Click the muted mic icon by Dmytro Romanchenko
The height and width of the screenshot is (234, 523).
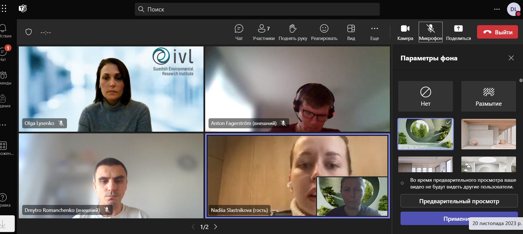click(107, 210)
